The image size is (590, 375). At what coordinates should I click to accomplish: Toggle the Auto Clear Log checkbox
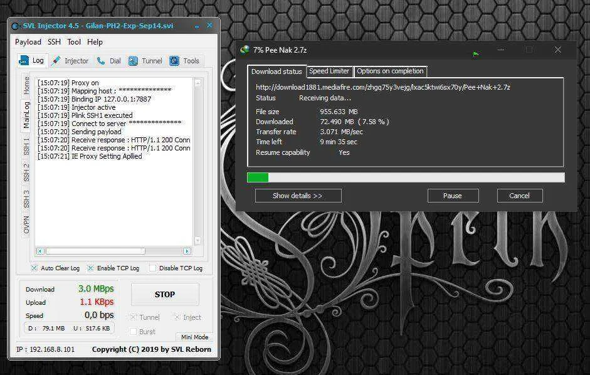[x=34, y=268]
